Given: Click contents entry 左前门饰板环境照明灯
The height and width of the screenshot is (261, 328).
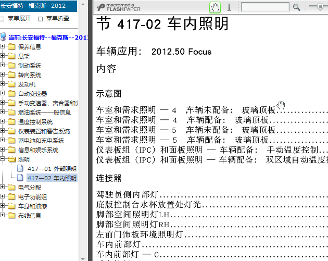Looking at the screenshot, I should (x=140, y=234).
